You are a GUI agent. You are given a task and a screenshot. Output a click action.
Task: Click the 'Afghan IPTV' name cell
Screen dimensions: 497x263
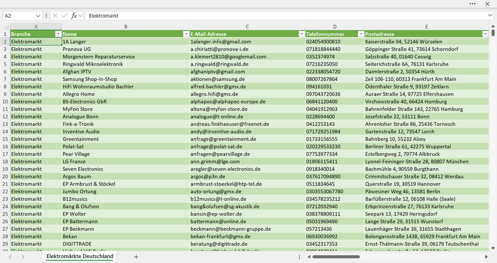[126, 72]
